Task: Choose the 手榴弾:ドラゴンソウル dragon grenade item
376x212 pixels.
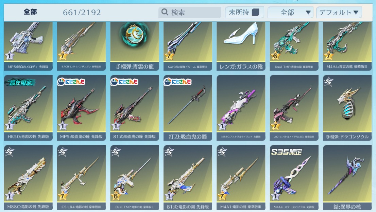Action: [x=347, y=108]
